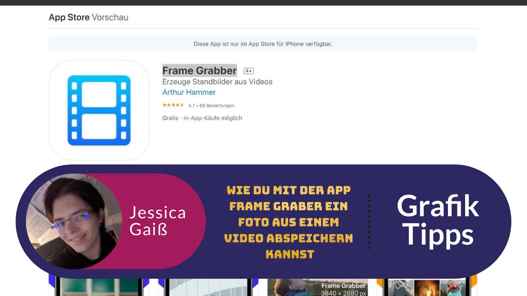The height and width of the screenshot is (296, 527).
Task: Click the star rating icons
Action: (173, 105)
